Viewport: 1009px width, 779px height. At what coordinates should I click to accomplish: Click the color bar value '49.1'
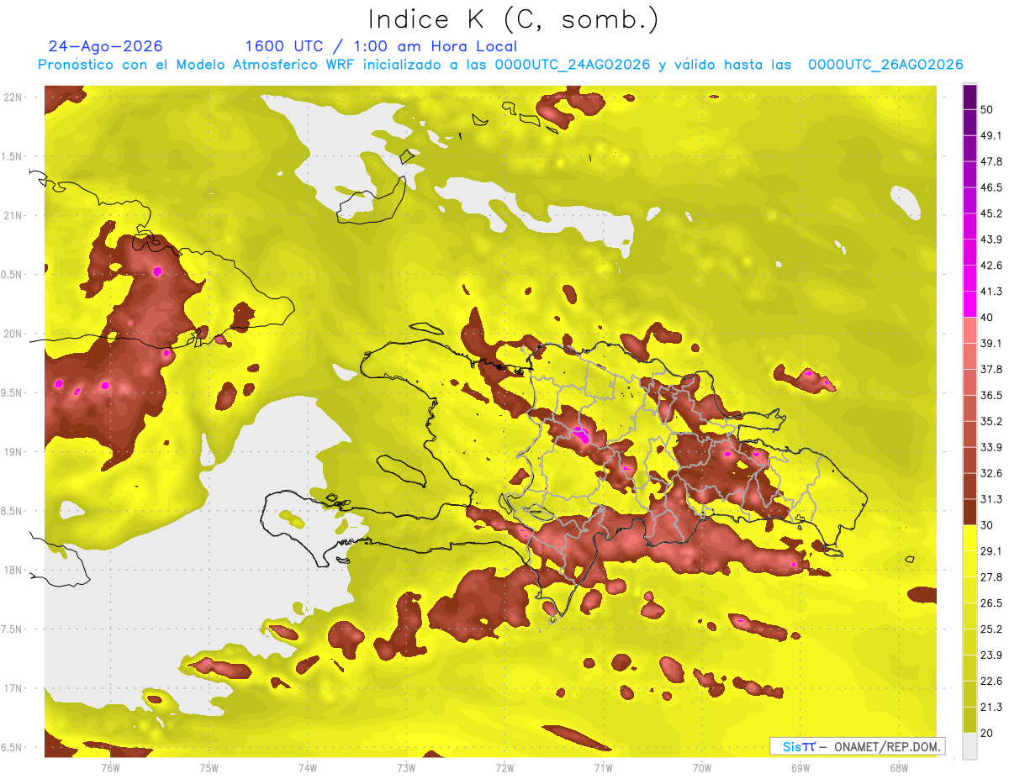(x=991, y=135)
